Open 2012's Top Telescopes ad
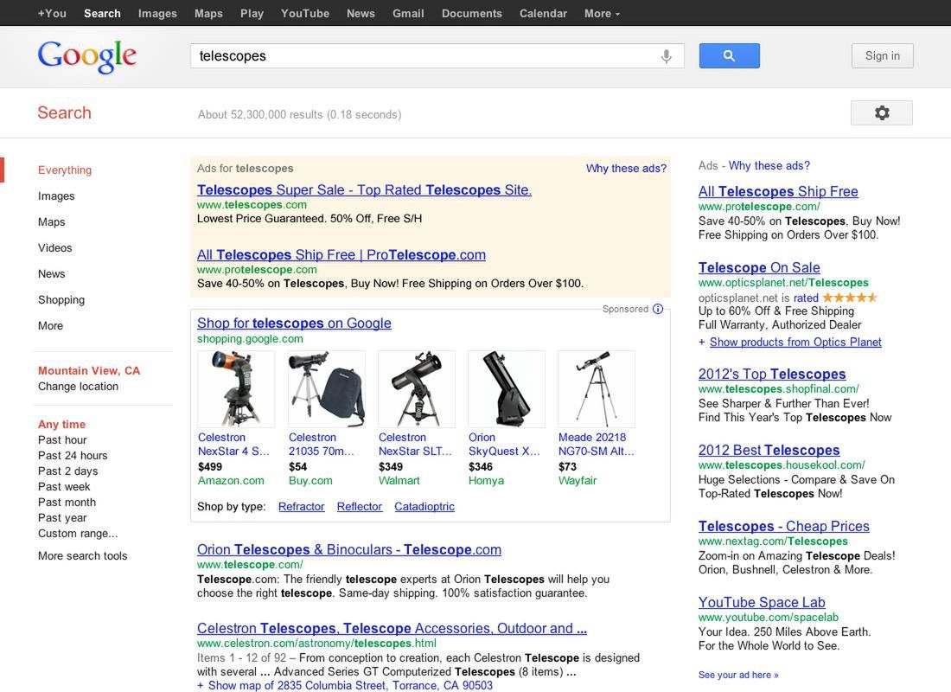Screen dimensions: 951x692 (771, 374)
